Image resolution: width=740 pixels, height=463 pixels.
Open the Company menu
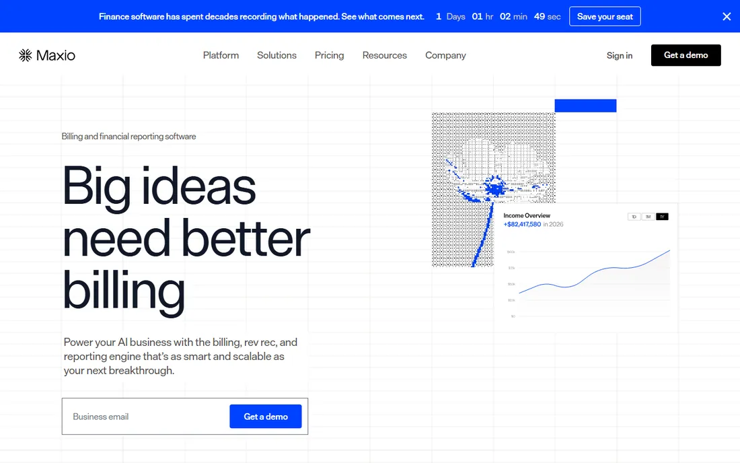(445, 55)
